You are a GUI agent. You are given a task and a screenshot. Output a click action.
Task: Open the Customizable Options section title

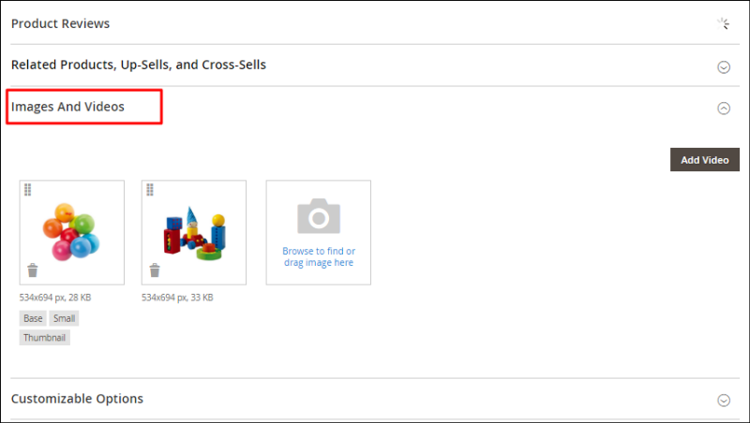pyautogui.click(x=77, y=399)
